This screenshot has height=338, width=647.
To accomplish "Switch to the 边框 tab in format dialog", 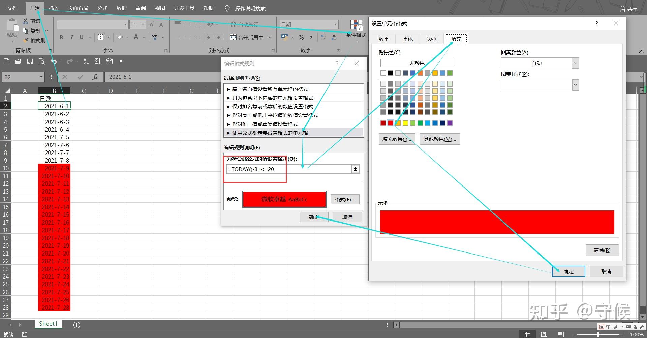I will tap(432, 39).
